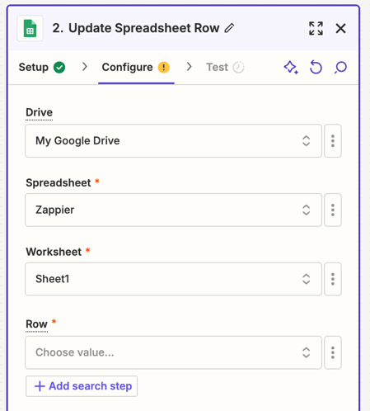This screenshot has height=411, width=370.
Task: Expand the step panel to fullscreen
Action: pos(316,28)
